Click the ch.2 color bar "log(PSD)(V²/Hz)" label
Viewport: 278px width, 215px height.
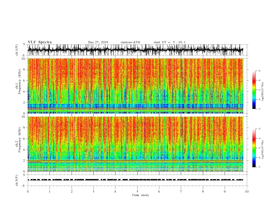(x=263, y=149)
